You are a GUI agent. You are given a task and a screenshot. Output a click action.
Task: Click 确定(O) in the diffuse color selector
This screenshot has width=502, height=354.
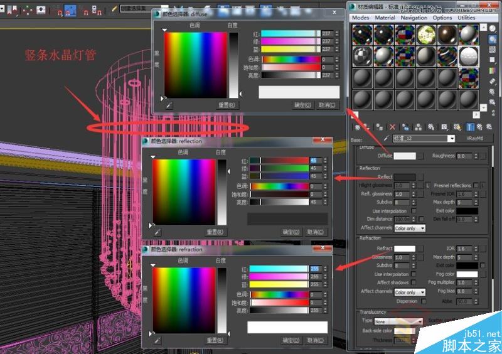(x=302, y=105)
